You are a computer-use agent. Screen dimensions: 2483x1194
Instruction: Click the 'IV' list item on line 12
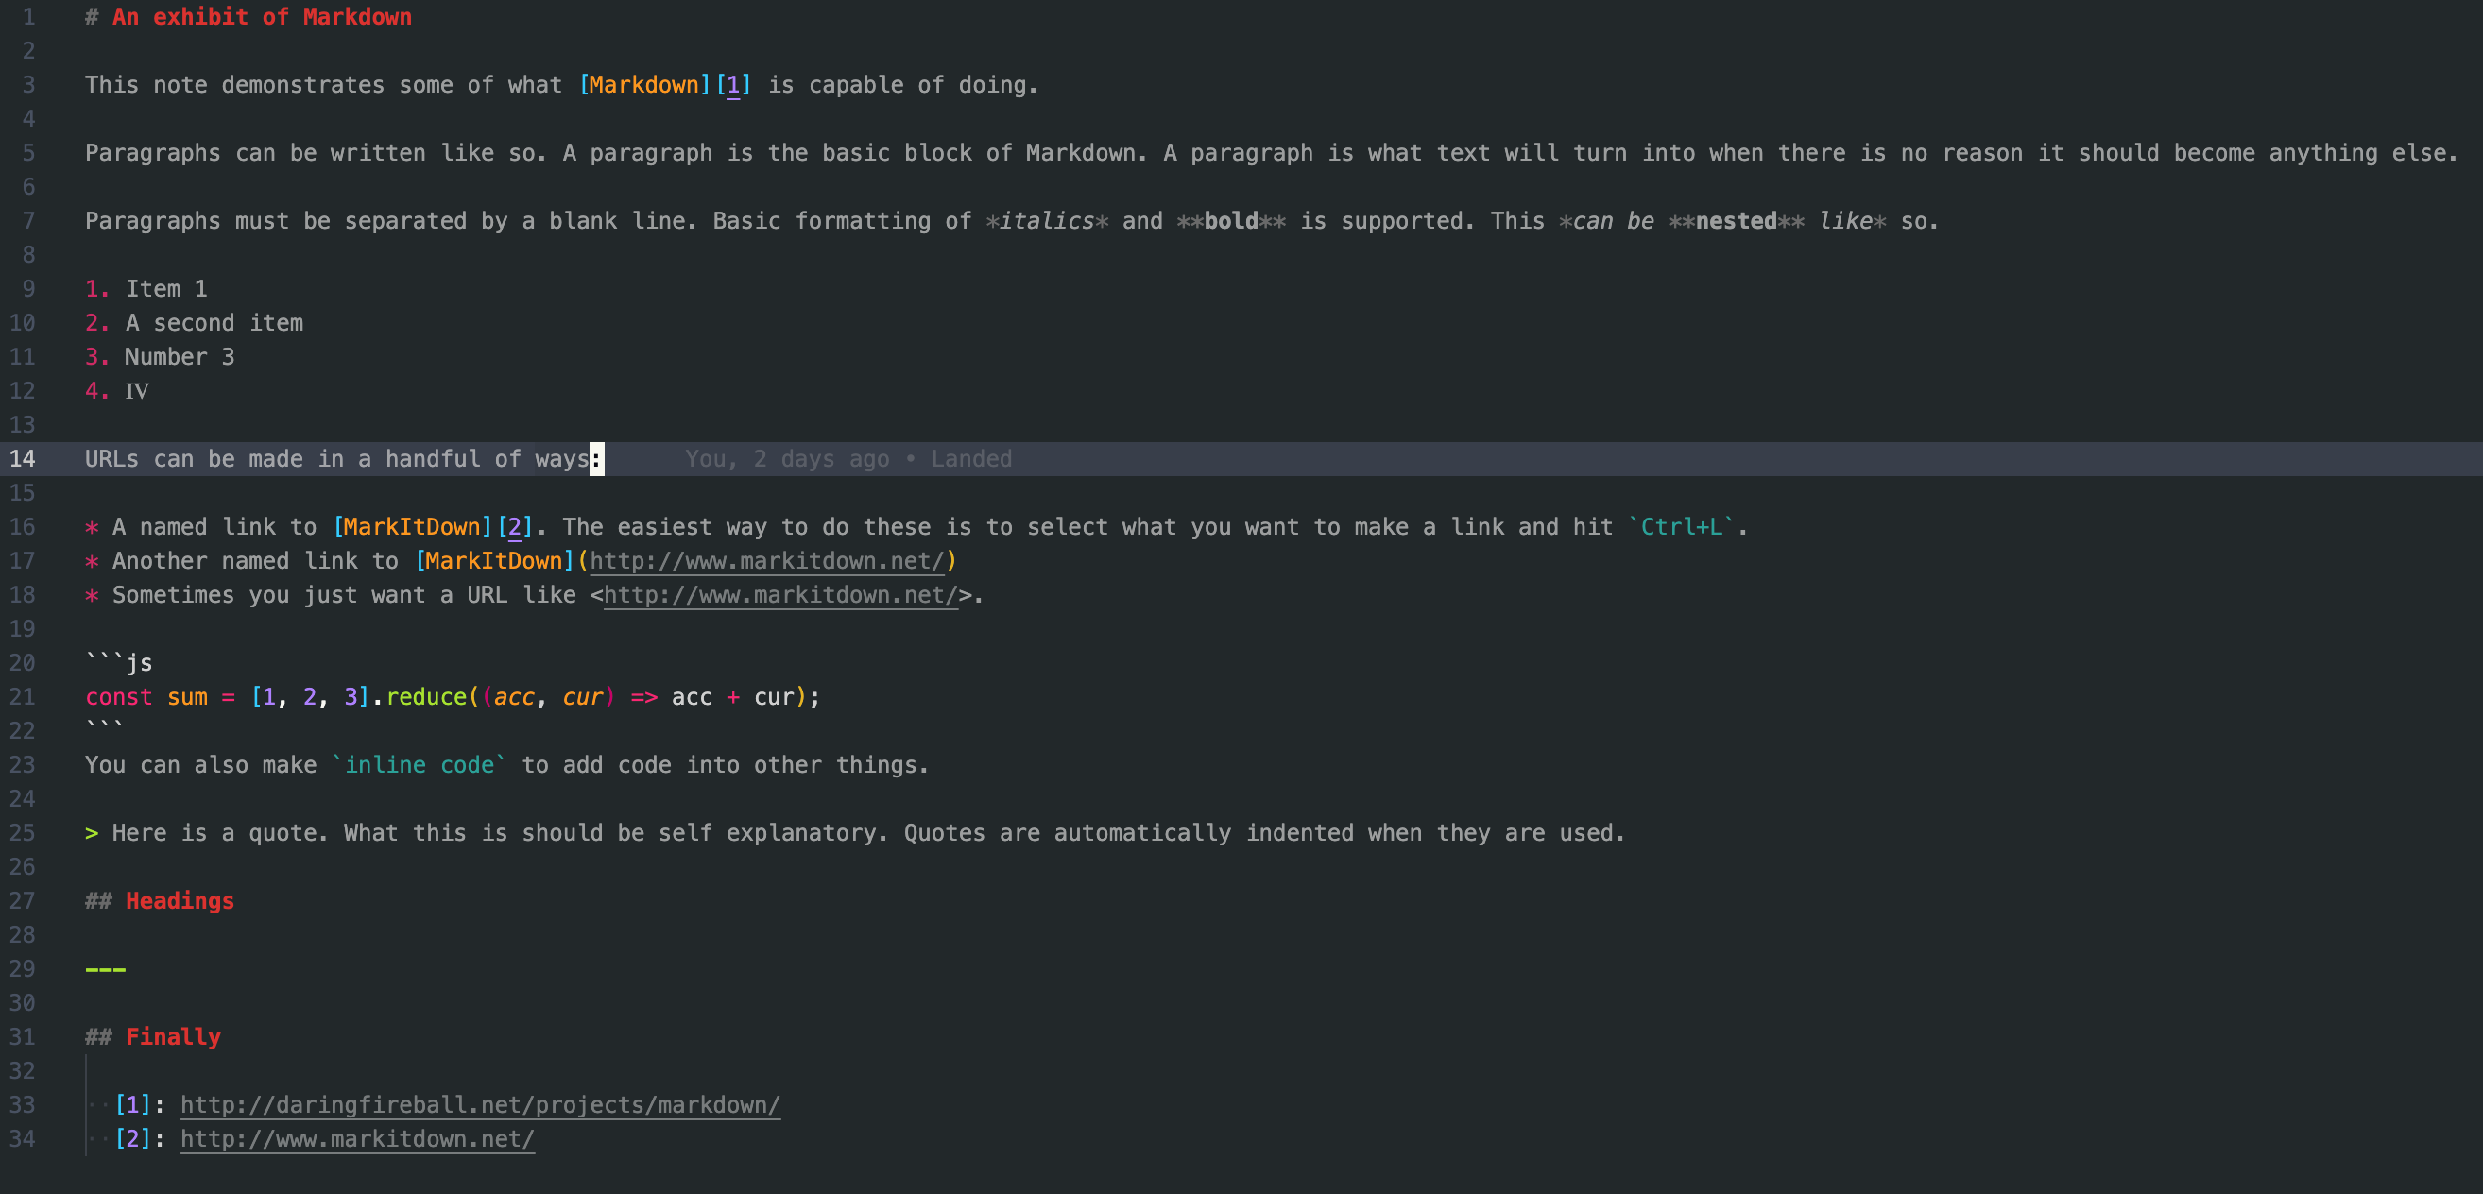(x=138, y=390)
